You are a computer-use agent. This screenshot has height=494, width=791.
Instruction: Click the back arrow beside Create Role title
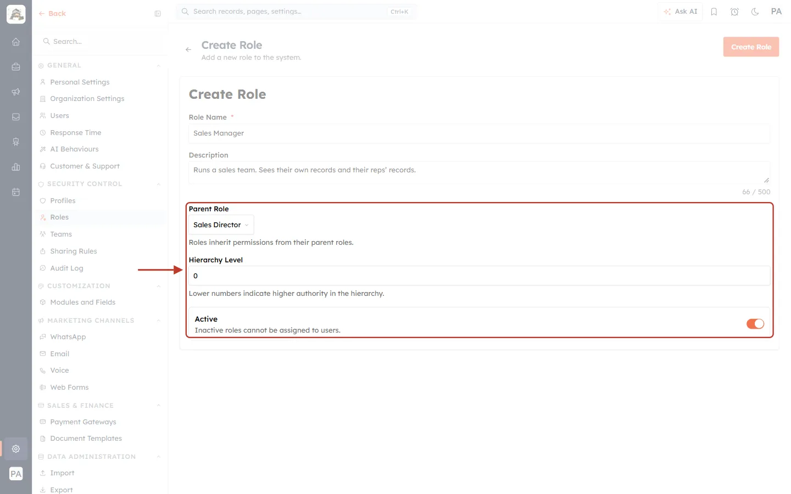(x=188, y=49)
